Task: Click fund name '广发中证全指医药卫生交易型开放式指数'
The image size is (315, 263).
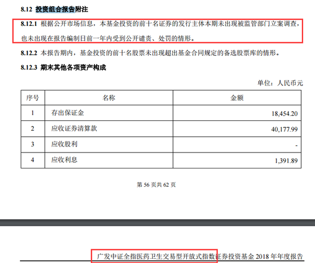Action: pyautogui.click(x=156, y=256)
